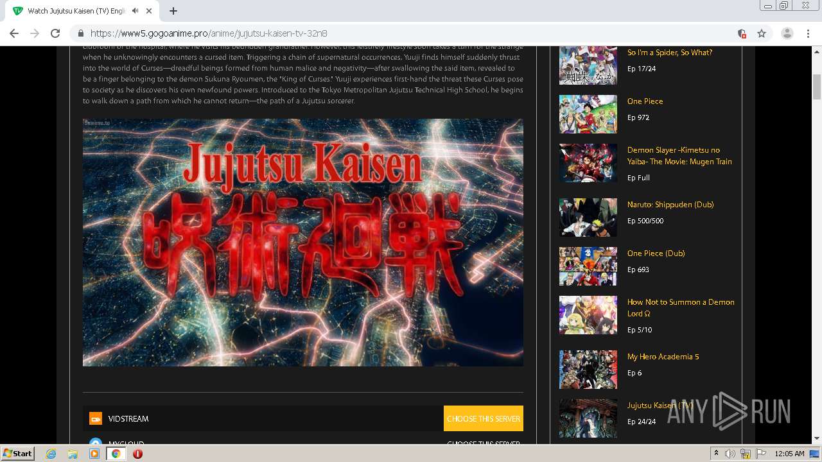Open Naruto: Shippuden (Dub) link

click(670, 205)
